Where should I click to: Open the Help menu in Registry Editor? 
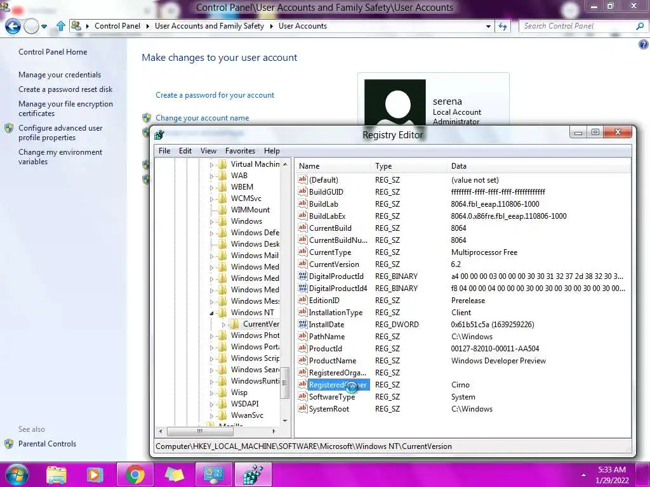(x=272, y=151)
